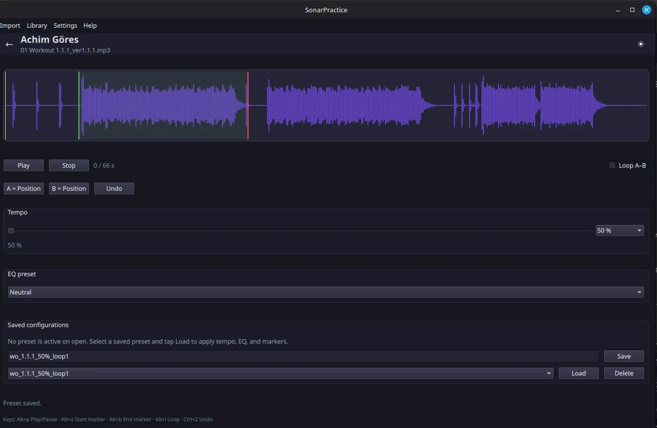The width and height of the screenshot is (657, 428).
Task: Open the tempo percentage dropdown
Action: pos(620,230)
